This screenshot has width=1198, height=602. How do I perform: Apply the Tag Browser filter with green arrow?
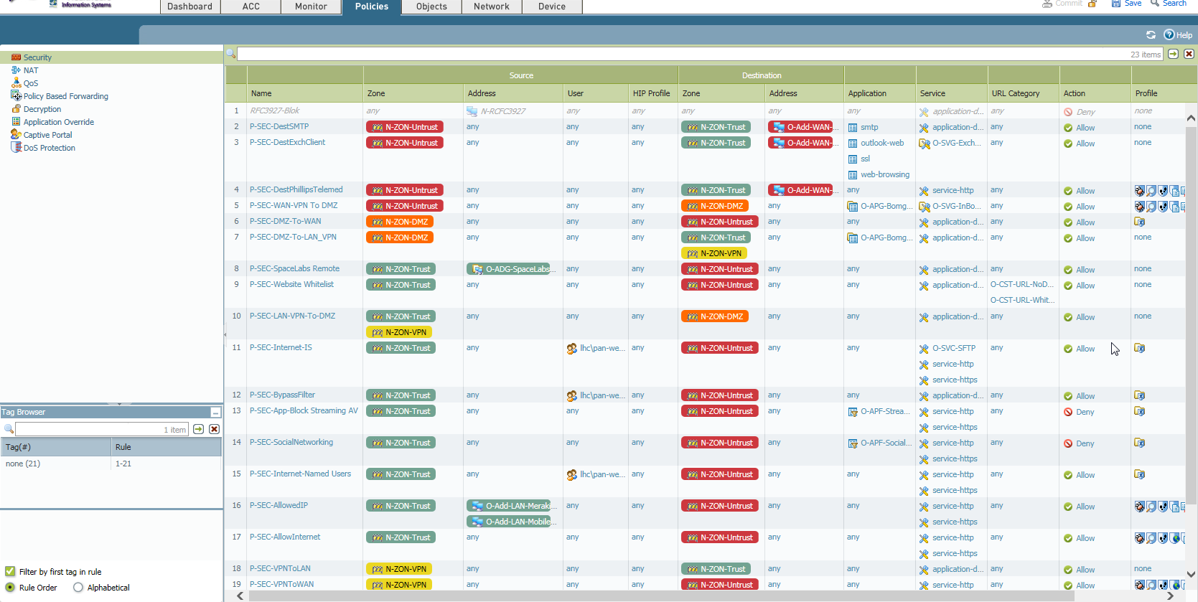point(199,429)
